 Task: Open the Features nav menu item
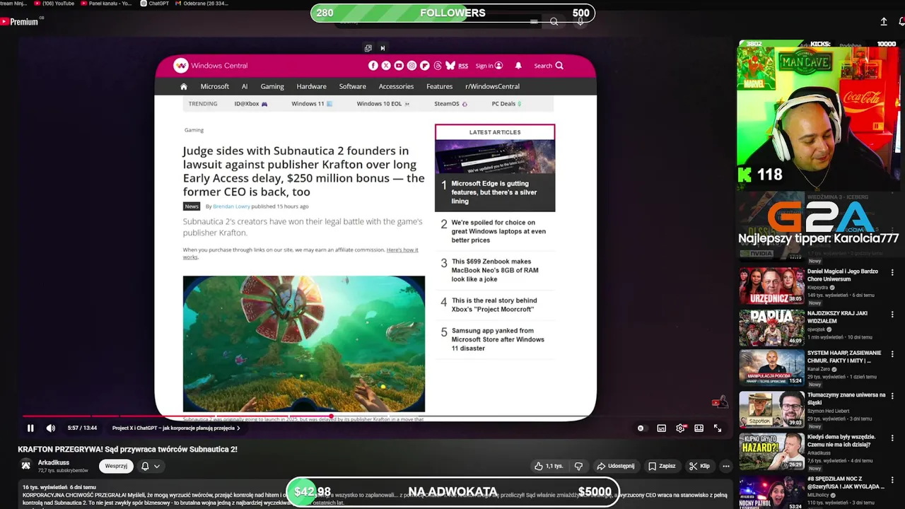[439, 86]
